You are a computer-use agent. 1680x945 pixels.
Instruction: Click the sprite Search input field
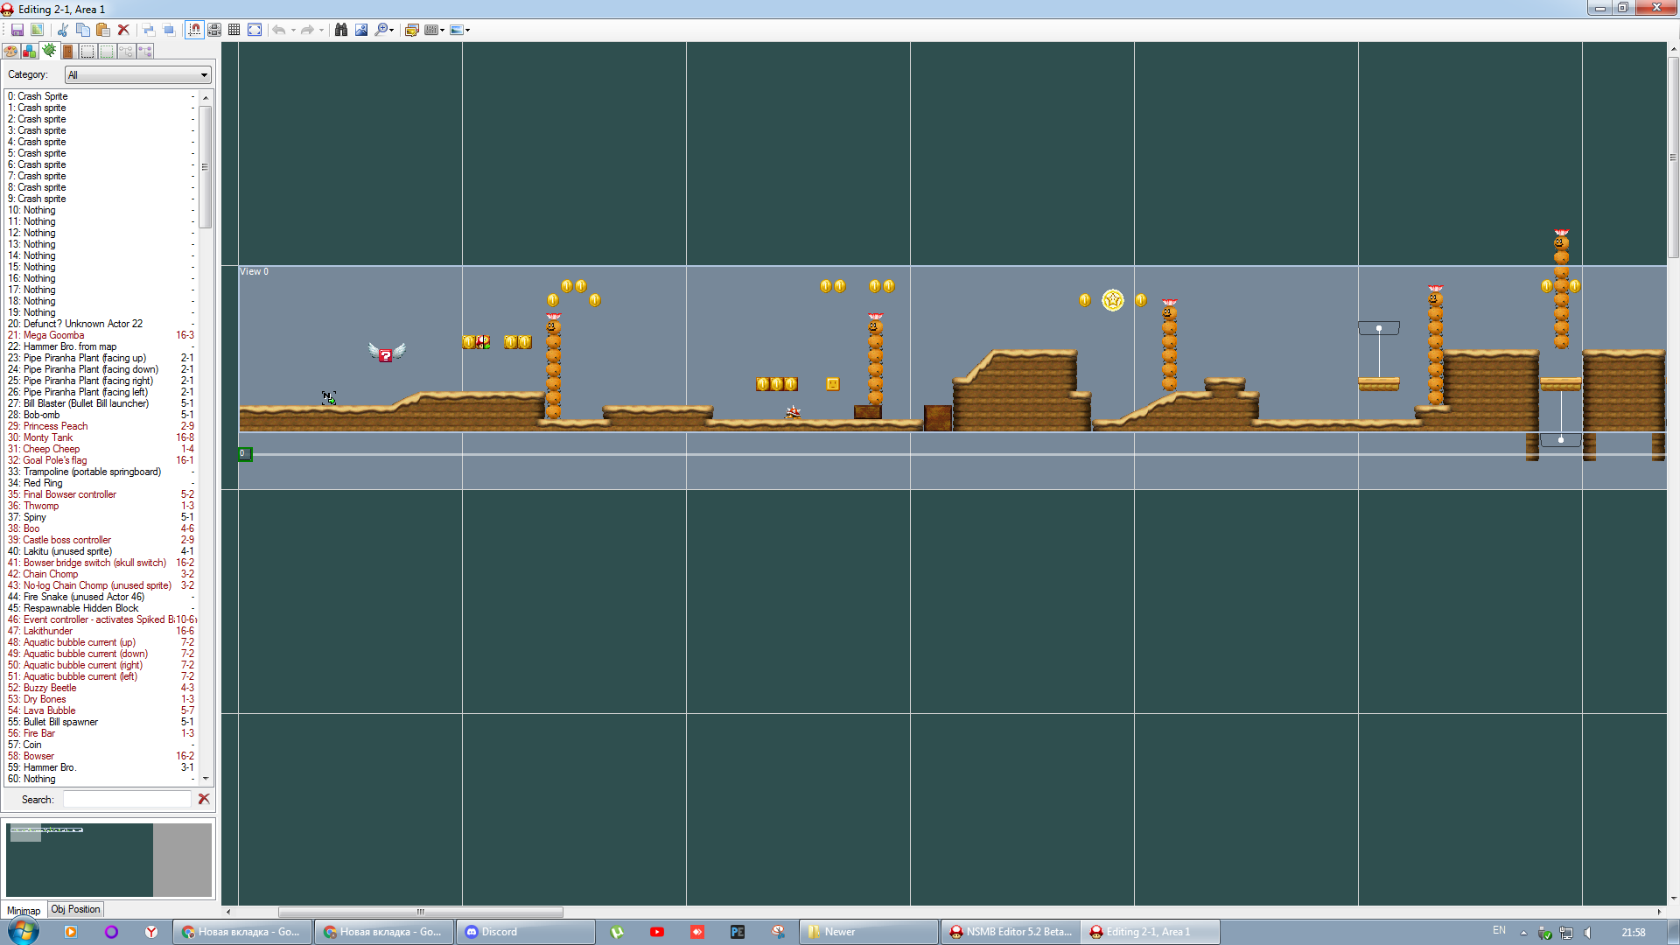(x=127, y=799)
